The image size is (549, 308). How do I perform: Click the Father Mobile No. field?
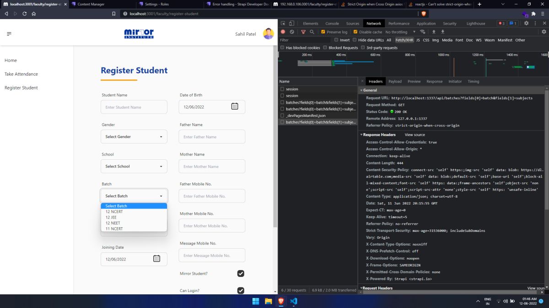click(x=212, y=196)
